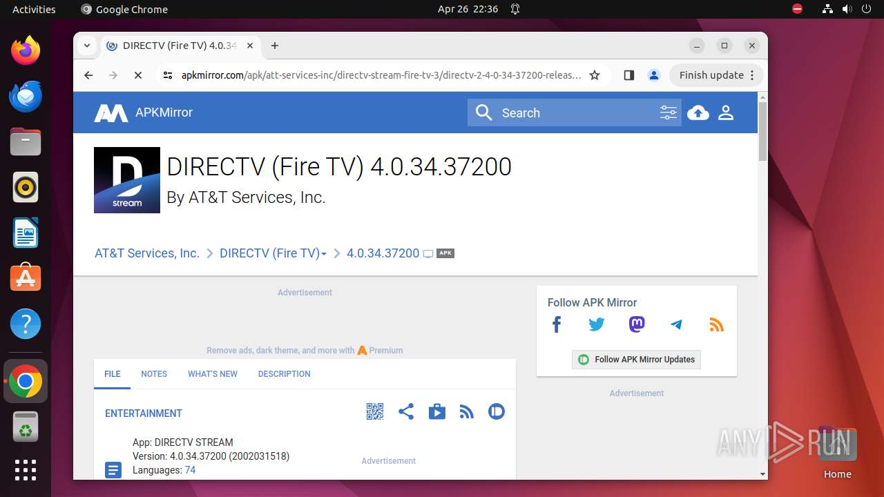Viewport: 884px width, 497px height.
Task: Open AT&T Services, Inc. breadcrumb link
Action: pos(147,253)
